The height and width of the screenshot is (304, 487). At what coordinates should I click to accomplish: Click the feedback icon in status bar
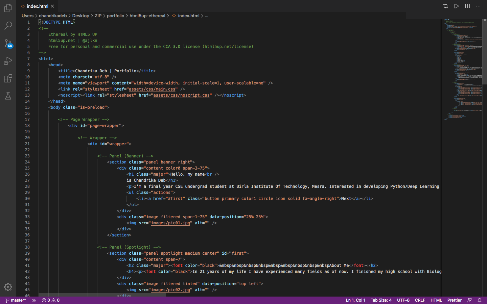pos(469,300)
